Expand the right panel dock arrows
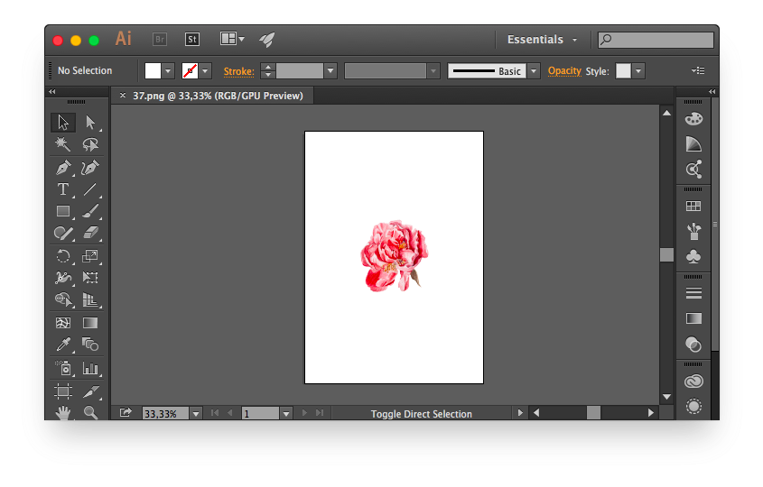The height and width of the screenshot is (487, 763). [712, 92]
